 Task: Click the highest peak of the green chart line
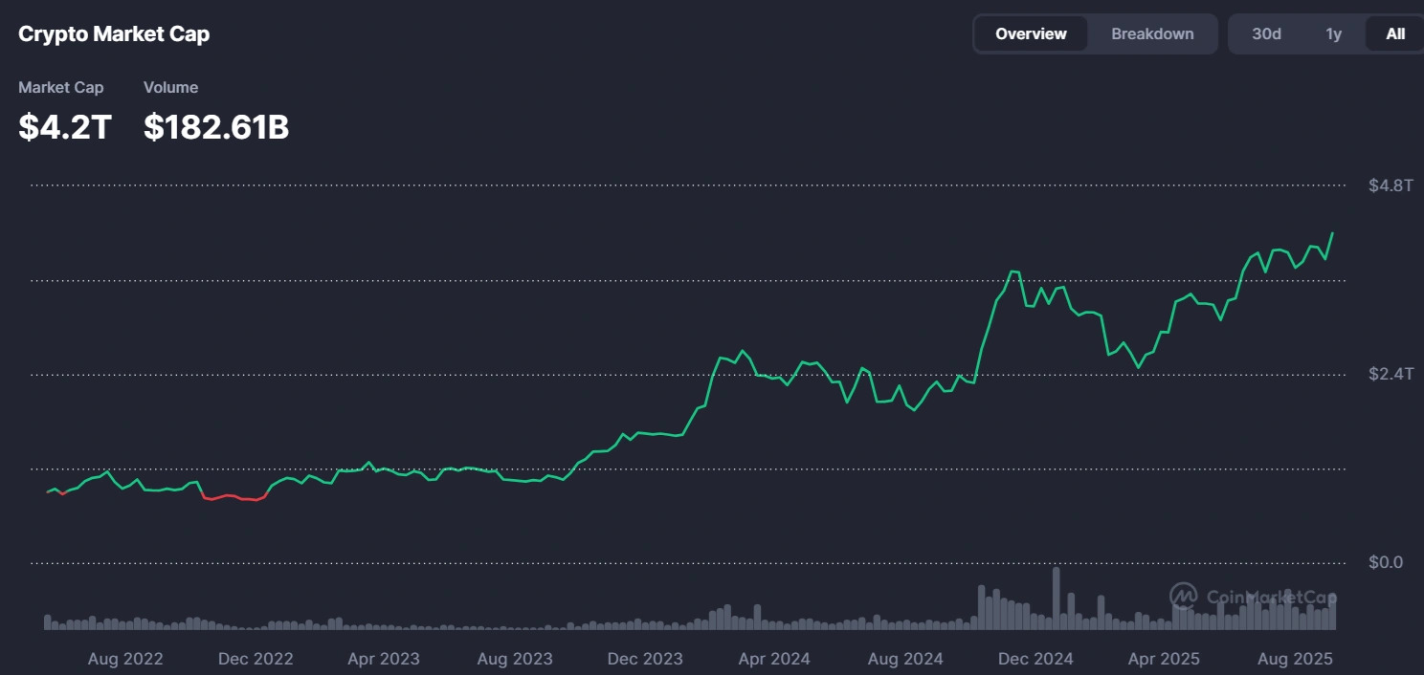1333,232
